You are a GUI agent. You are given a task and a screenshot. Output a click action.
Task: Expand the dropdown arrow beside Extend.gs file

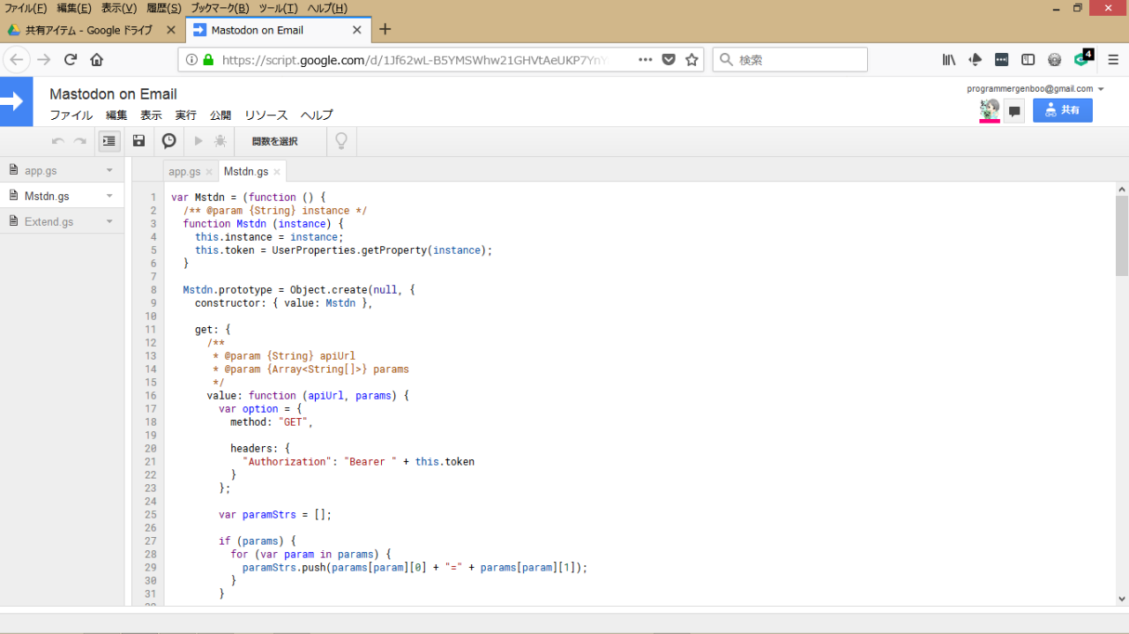[x=109, y=221]
